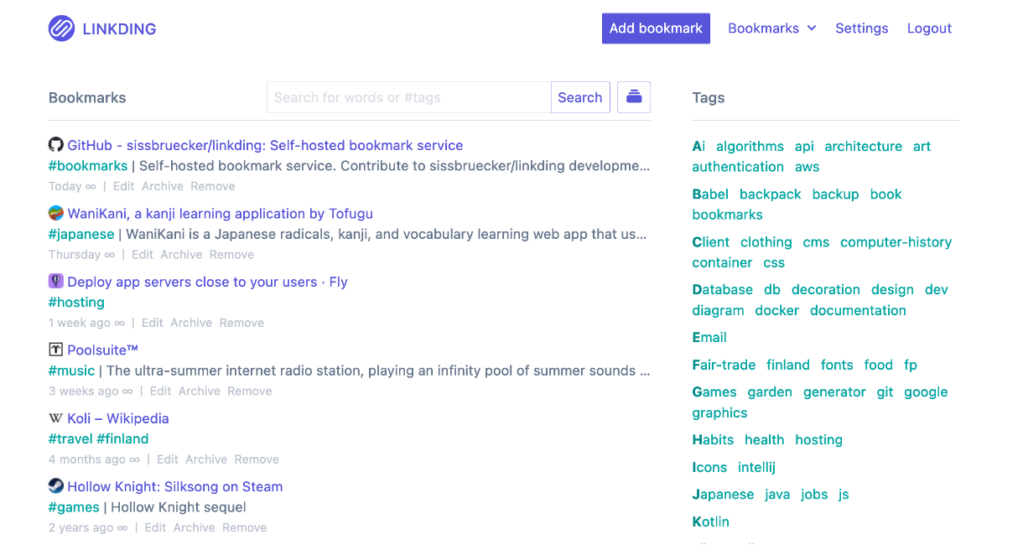Click Edit on the WaniKani bookmark
This screenshot has width=1023, height=560.
coord(143,254)
